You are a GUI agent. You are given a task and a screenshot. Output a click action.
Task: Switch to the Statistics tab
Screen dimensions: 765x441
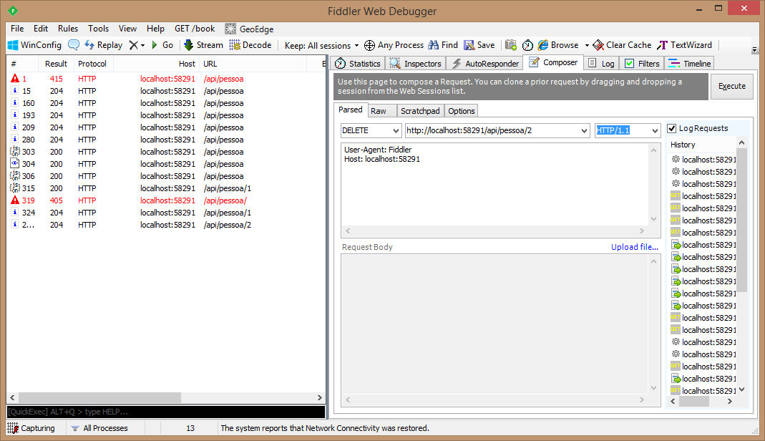click(x=358, y=64)
